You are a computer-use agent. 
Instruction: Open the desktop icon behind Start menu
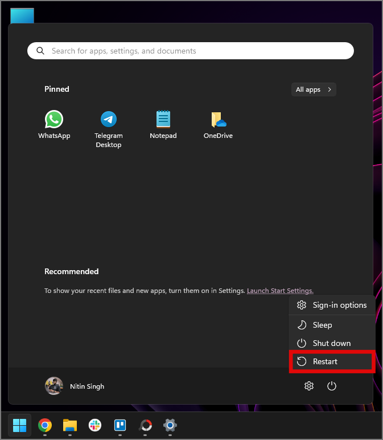(22, 16)
